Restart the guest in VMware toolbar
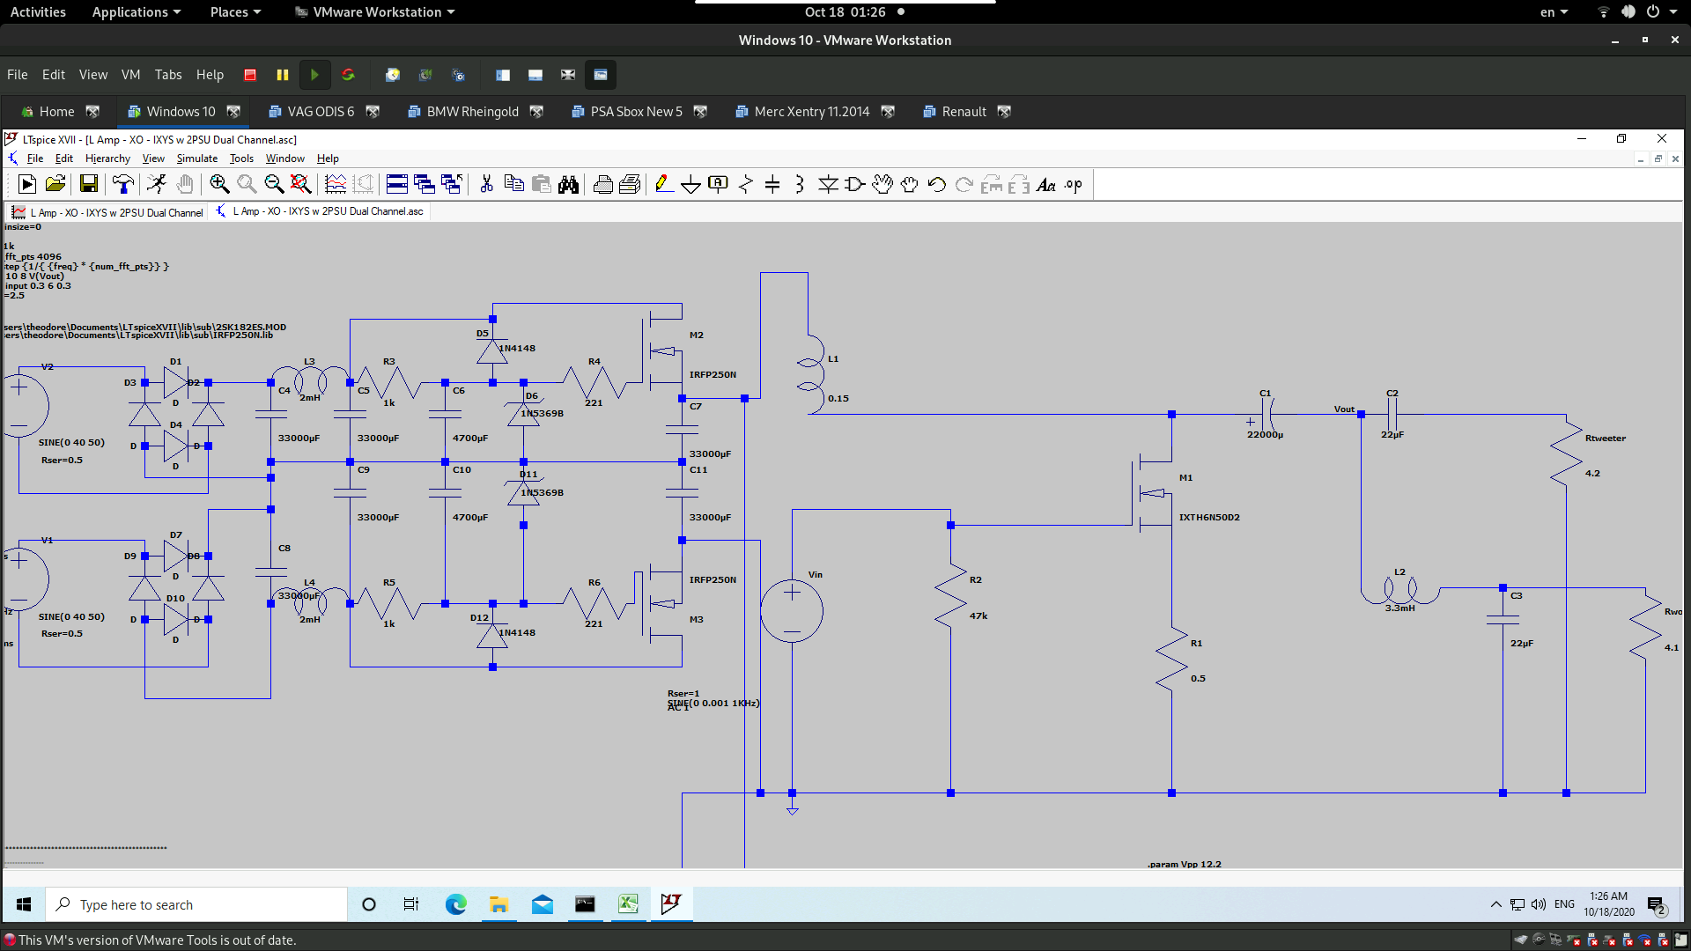This screenshot has width=1691, height=951. click(348, 75)
